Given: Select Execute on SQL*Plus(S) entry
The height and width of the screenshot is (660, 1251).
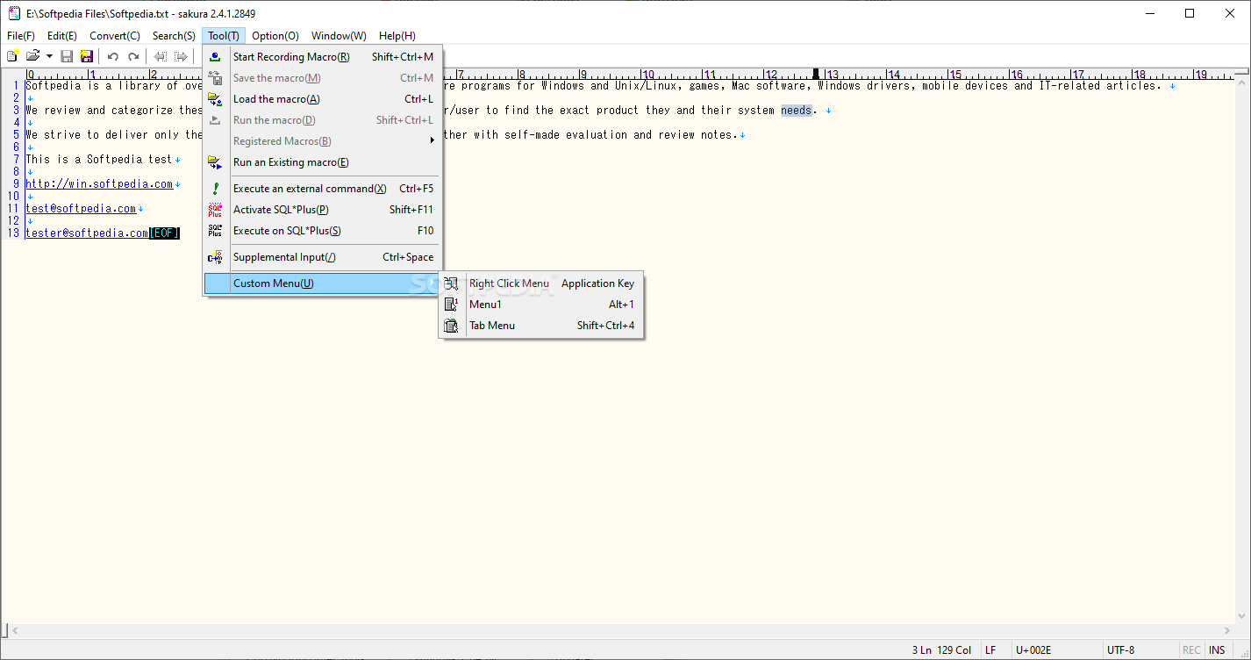Looking at the screenshot, I should tap(324, 231).
